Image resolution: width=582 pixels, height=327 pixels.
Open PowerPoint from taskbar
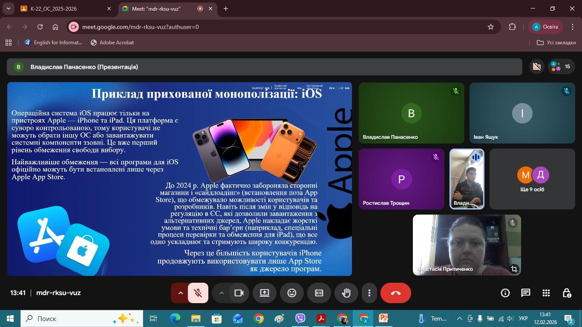point(383,318)
